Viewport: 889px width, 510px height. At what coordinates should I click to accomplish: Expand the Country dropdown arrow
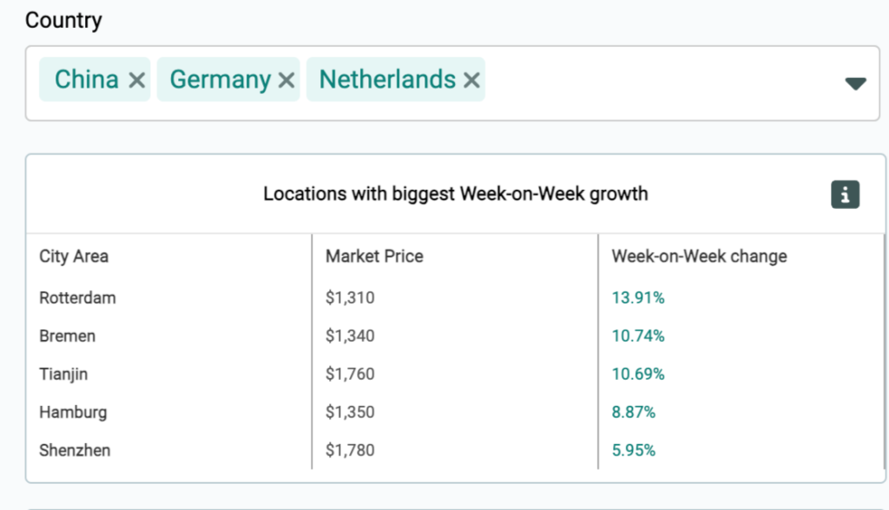pos(855,83)
